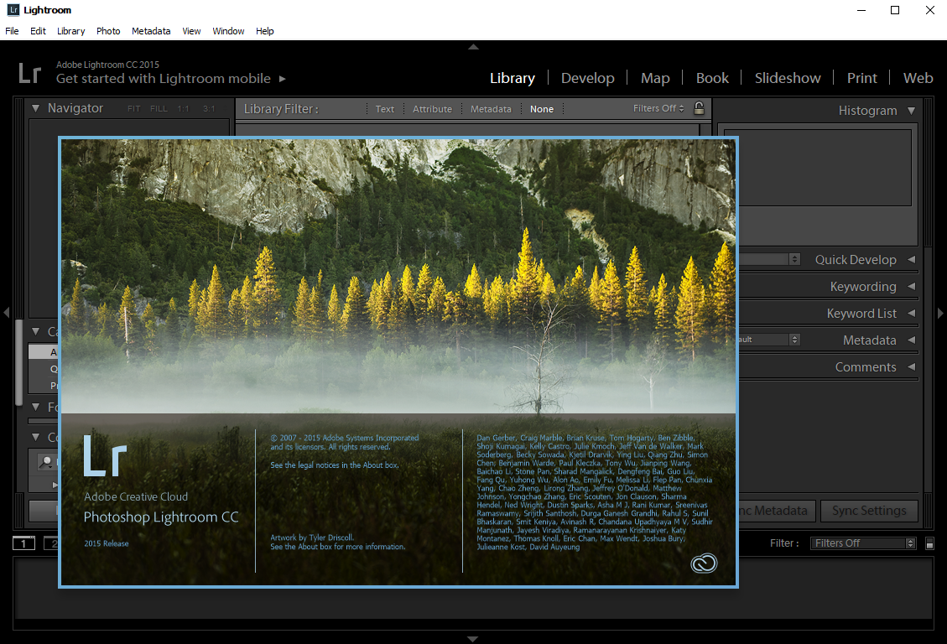
Task: Toggle the filmstrip filter switch
Action: pyautogui.click(x=930, y=543)
